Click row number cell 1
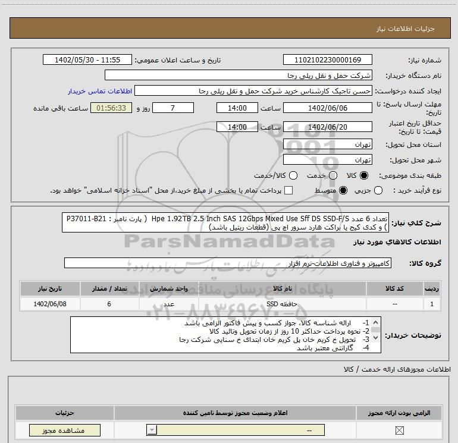Viewport: 458px width, 443px height. point(432,304)
